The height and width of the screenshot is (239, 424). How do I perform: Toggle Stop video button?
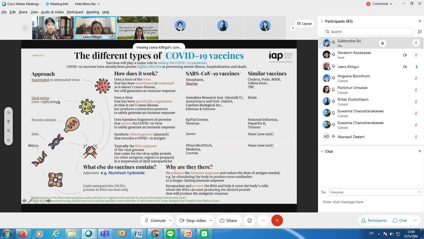[193, 220]
